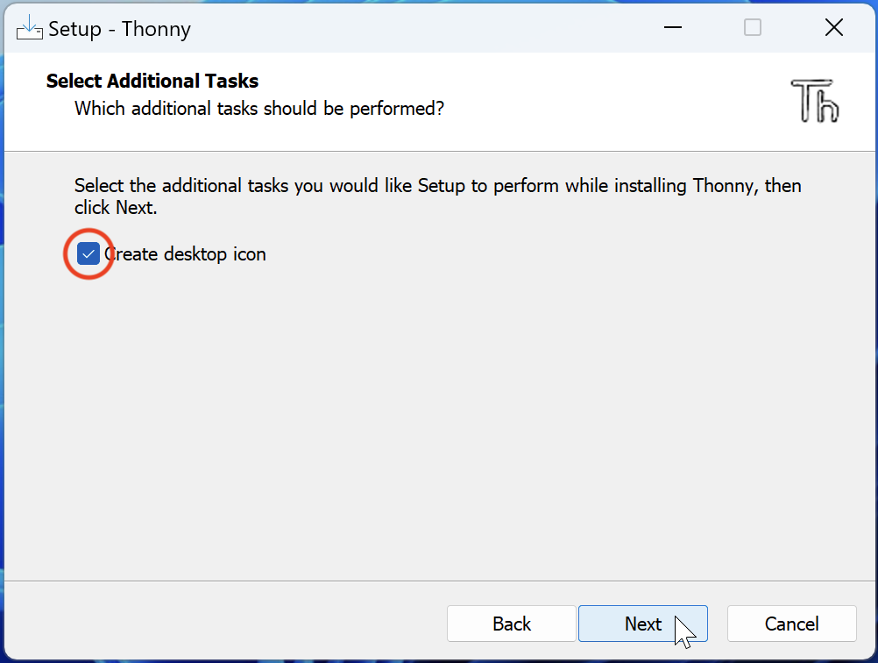
Task: Click the grayed-out maximize button
Action: 752,28
